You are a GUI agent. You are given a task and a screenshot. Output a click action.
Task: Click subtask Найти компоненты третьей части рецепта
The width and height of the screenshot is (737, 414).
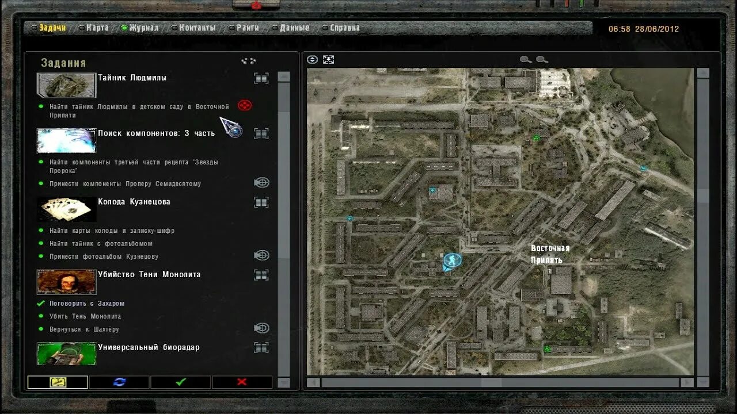[x=134, y=166]
